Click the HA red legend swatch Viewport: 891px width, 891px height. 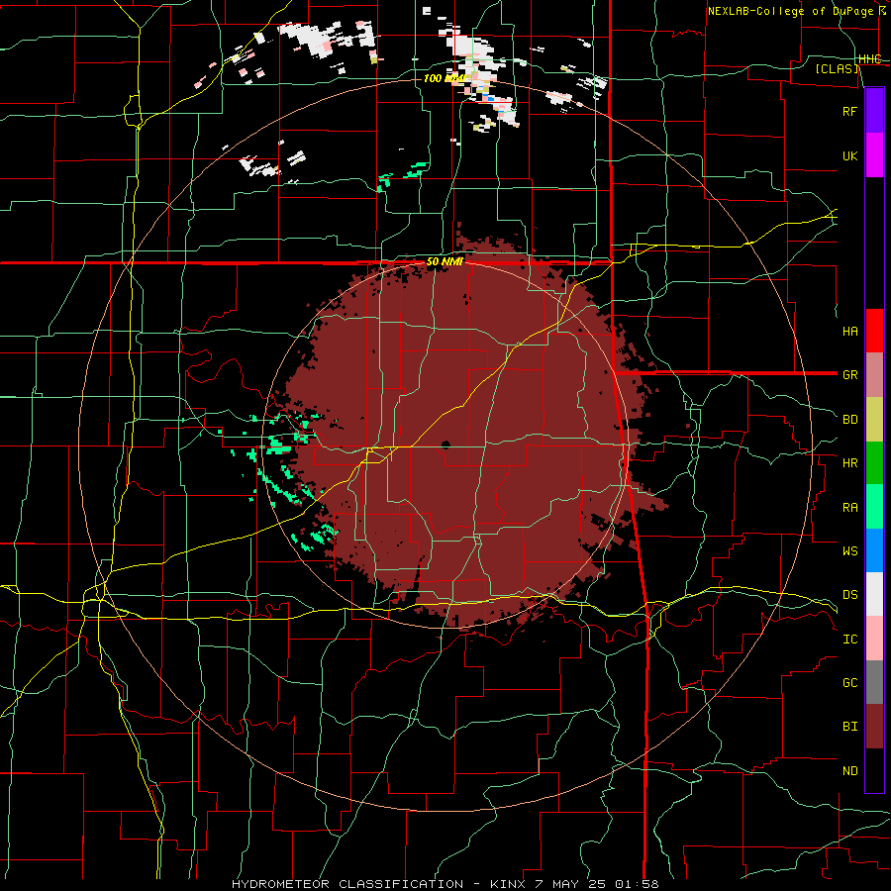click(x=874, y=331)
